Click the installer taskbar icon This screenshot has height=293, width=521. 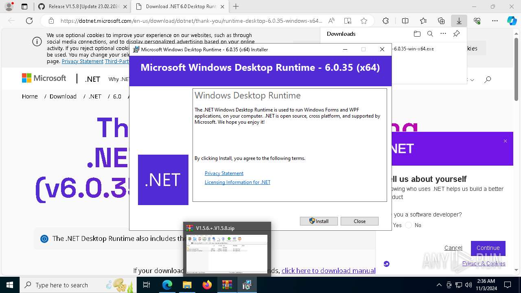247,285
